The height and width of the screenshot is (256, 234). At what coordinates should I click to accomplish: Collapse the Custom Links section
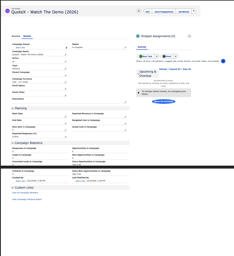tap(12, 188)
